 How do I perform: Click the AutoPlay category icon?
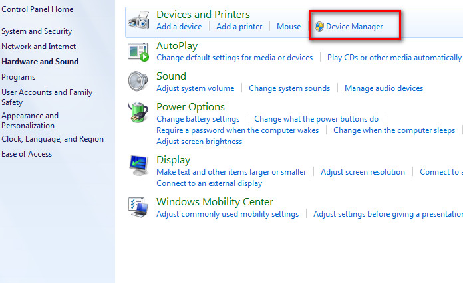[x=138, y=52]
